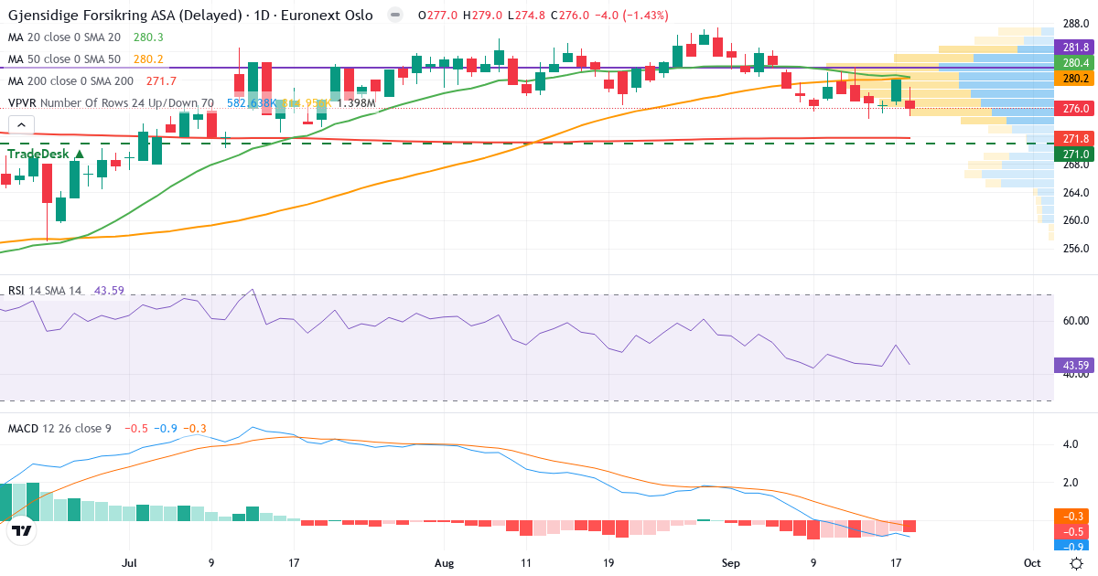Click the red 271.8 price label
1098x576 pixels.
(x=1075, y=139)
